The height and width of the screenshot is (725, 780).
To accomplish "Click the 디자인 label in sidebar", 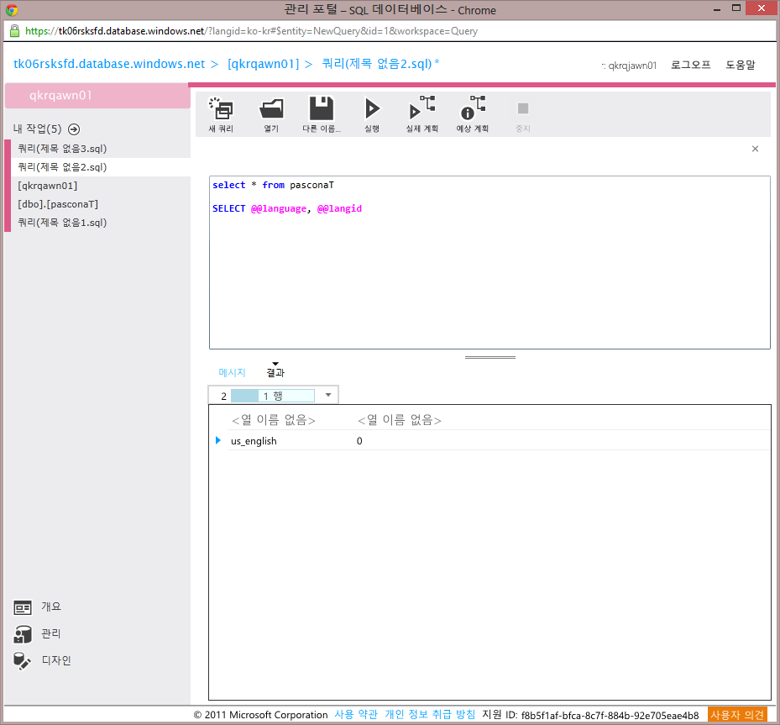I will 56,660.
